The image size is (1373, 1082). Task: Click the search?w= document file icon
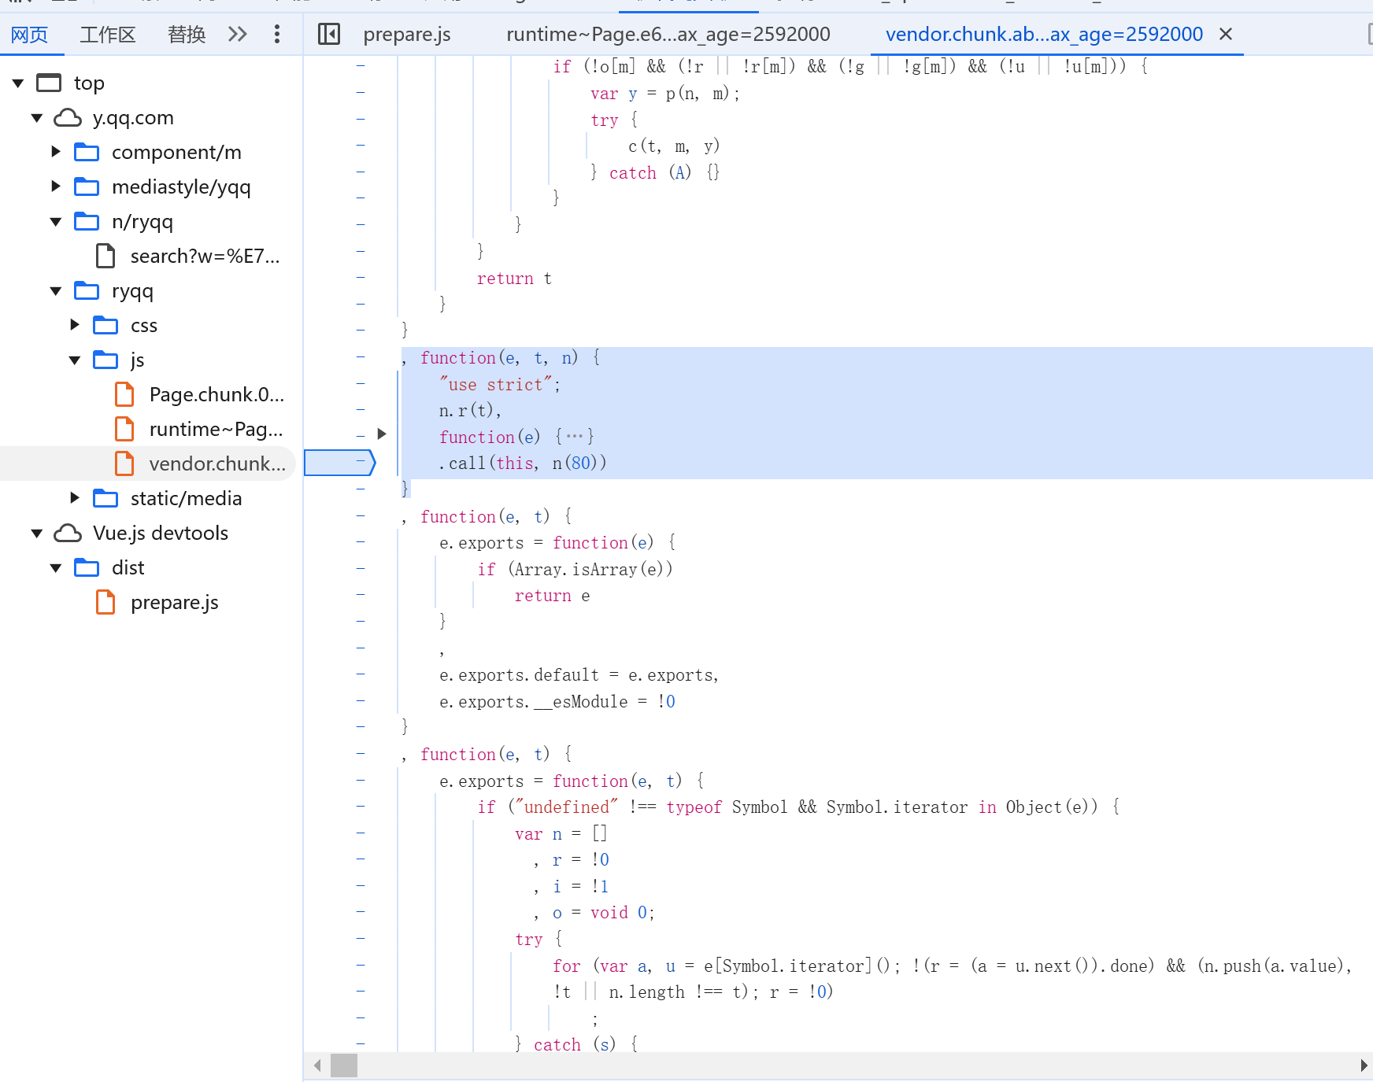(x=105, y=256)
